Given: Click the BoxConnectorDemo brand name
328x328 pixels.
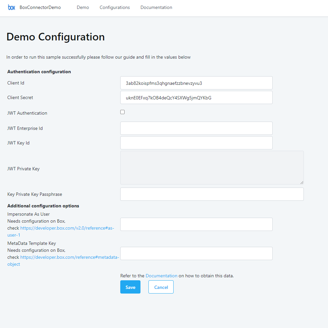Looking at the screenshot, I should click(40, 7).
